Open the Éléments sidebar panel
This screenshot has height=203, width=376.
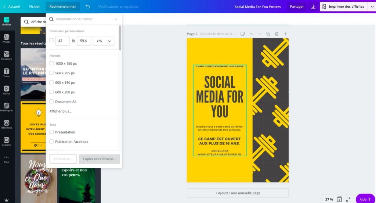tap(7, 56)
